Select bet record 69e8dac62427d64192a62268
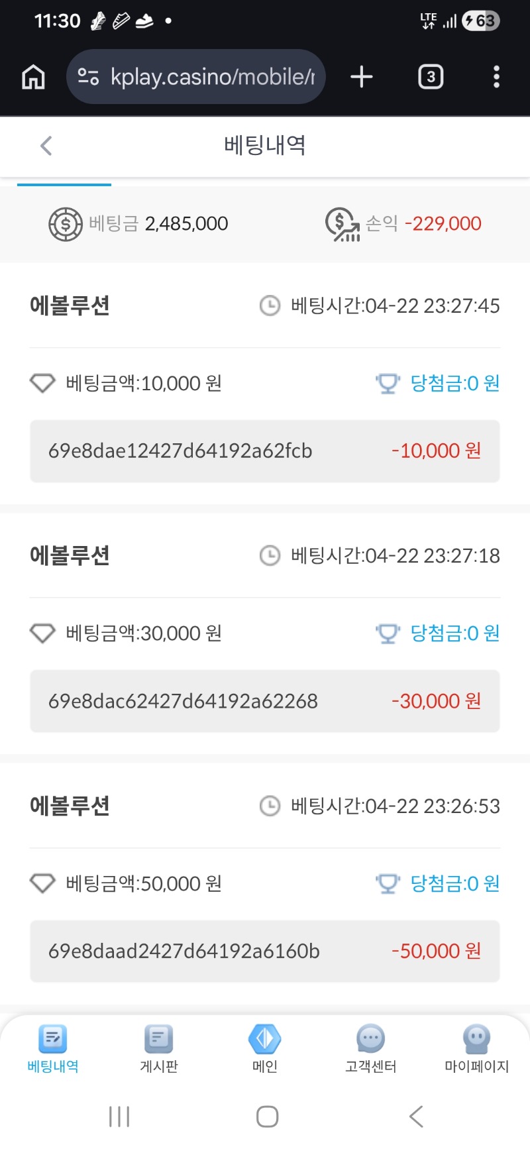The image size is (530, 1149). 183,701
